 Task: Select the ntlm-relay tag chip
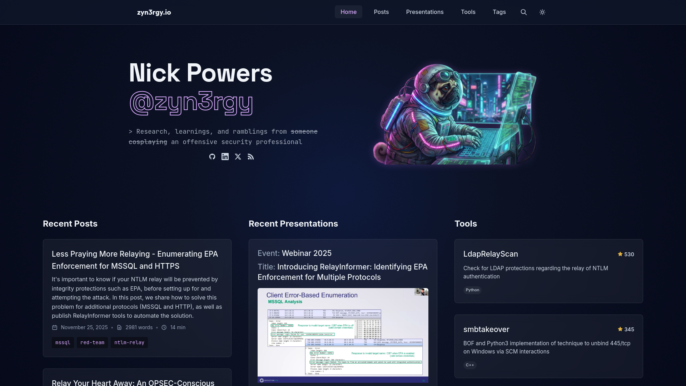pos(129,342)
